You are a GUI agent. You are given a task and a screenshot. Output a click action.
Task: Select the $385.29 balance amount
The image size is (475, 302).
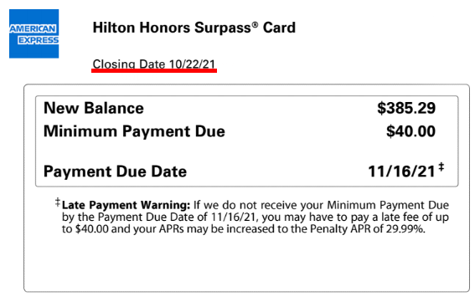406,108
